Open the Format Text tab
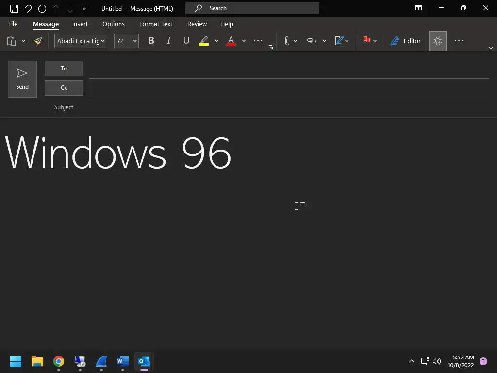 tap(156, 24)
